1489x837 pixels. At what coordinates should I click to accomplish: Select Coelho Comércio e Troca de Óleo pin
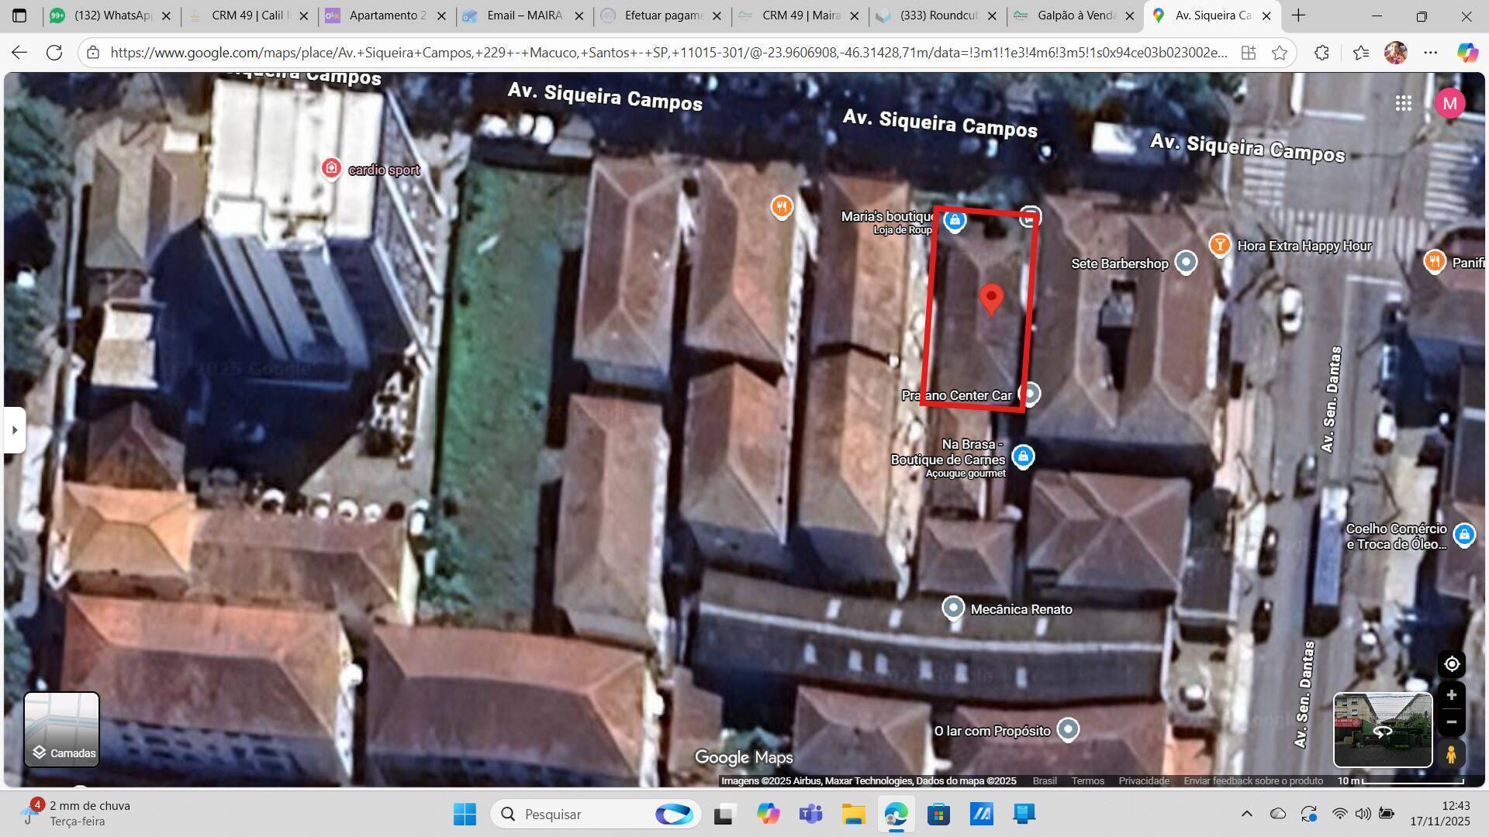point(1464,534)
